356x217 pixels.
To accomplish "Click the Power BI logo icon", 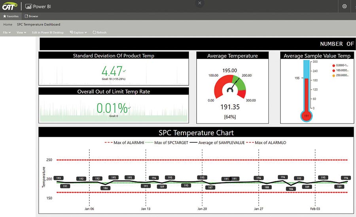I will tap(28, 6).
